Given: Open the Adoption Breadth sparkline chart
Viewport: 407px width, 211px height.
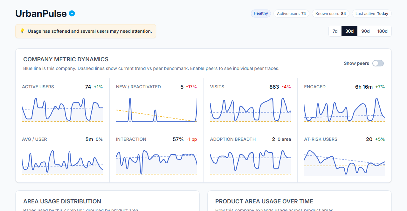Looking at the screenshot, I should pyautogui.click(x=251, y=162).
